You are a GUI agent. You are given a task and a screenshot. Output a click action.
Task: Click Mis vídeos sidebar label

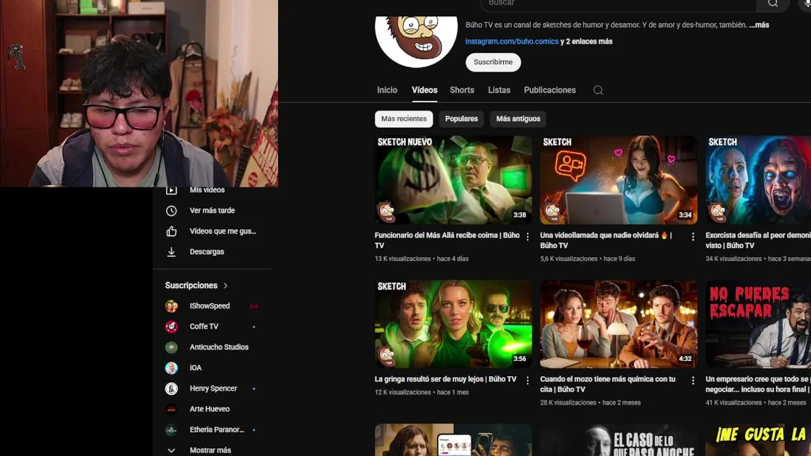coord(207,190)
